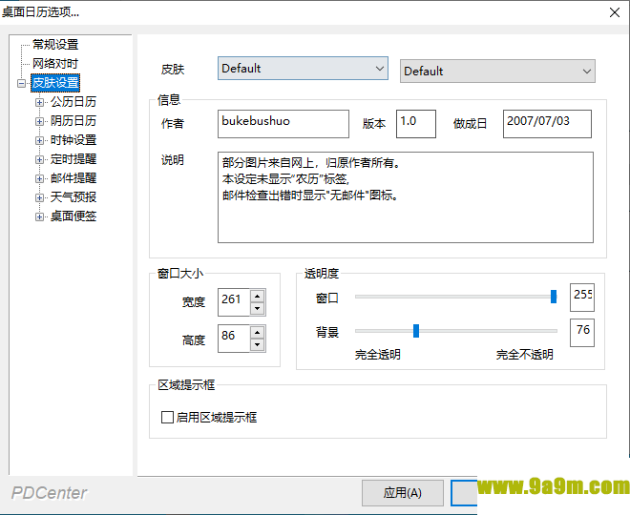Click the 应用(A) button
This screenshot has width=630, height=515.
click(403, 493)
